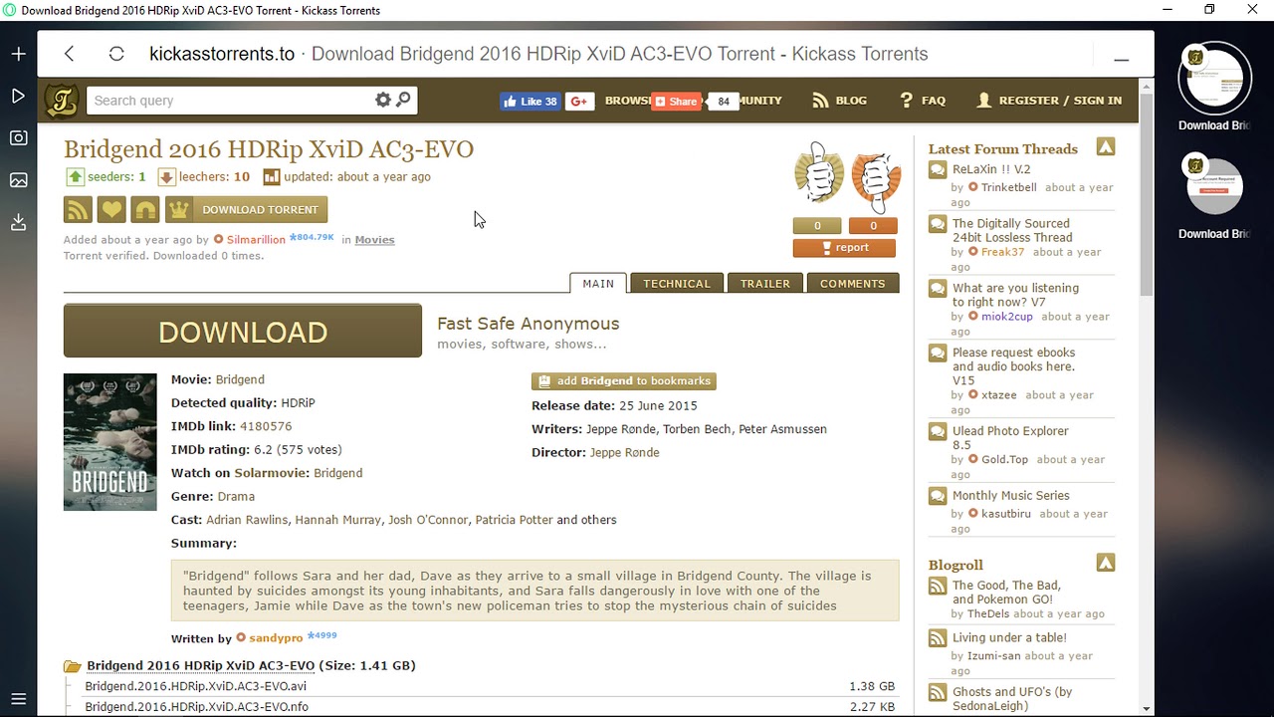Click the RSS feed icon under title
Viewport: 1274px width, 717px height.
(x=78, y=209)
